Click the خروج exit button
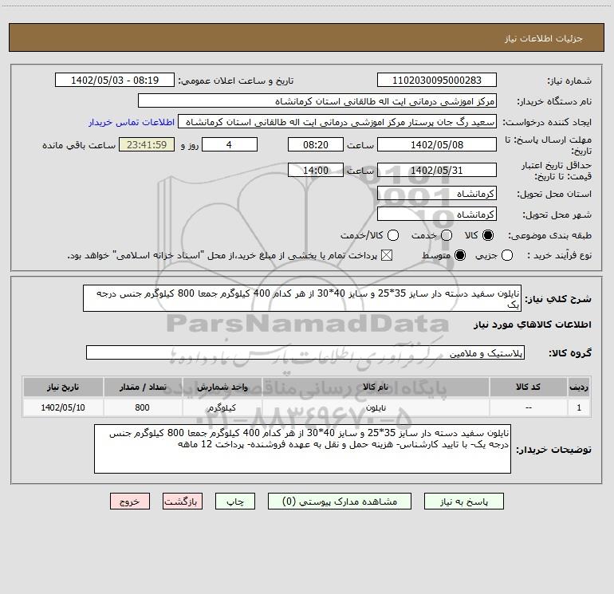 click(x=130, y=502)
